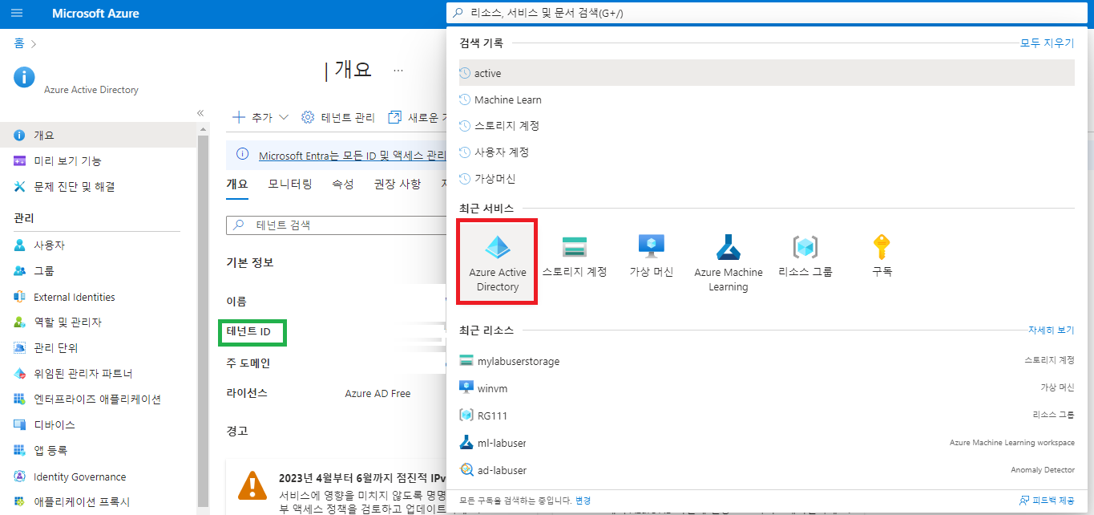Open RG111 recent resource
The image size is (1094, 515).
(x=766, y=416)
